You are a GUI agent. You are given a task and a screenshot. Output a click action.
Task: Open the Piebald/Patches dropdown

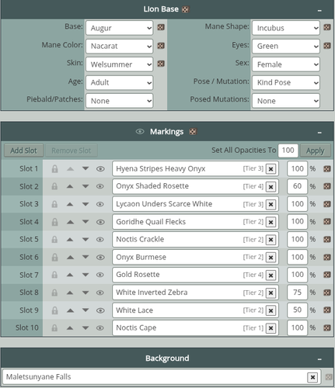(120, 101)
